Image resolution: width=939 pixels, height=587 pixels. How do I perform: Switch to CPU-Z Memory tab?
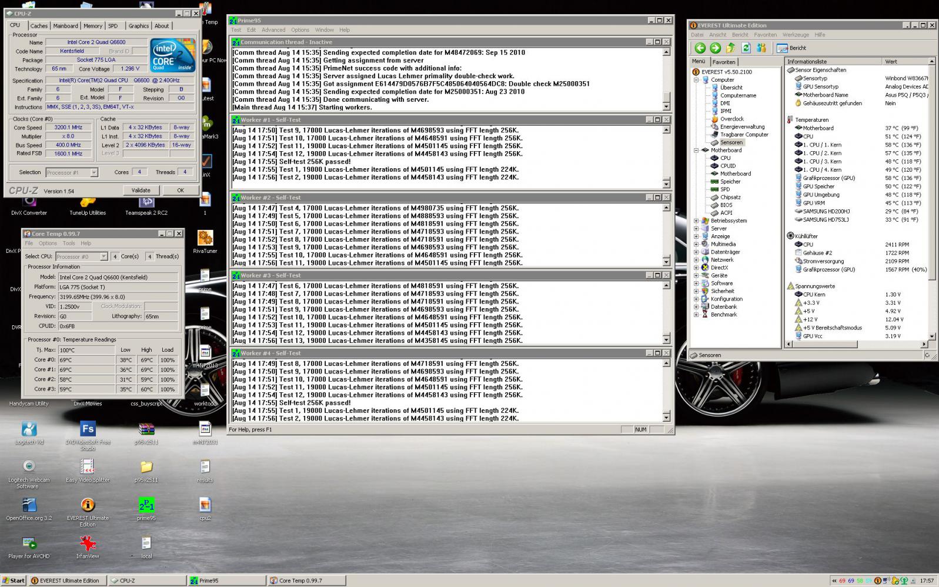(92, 26)
